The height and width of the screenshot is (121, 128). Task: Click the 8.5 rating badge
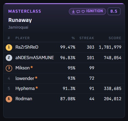pos(114,11)
